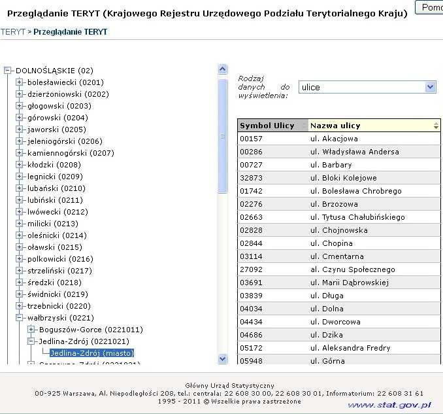Select the świdnicki (0219) label
The image size is (443, 414).
57,294
